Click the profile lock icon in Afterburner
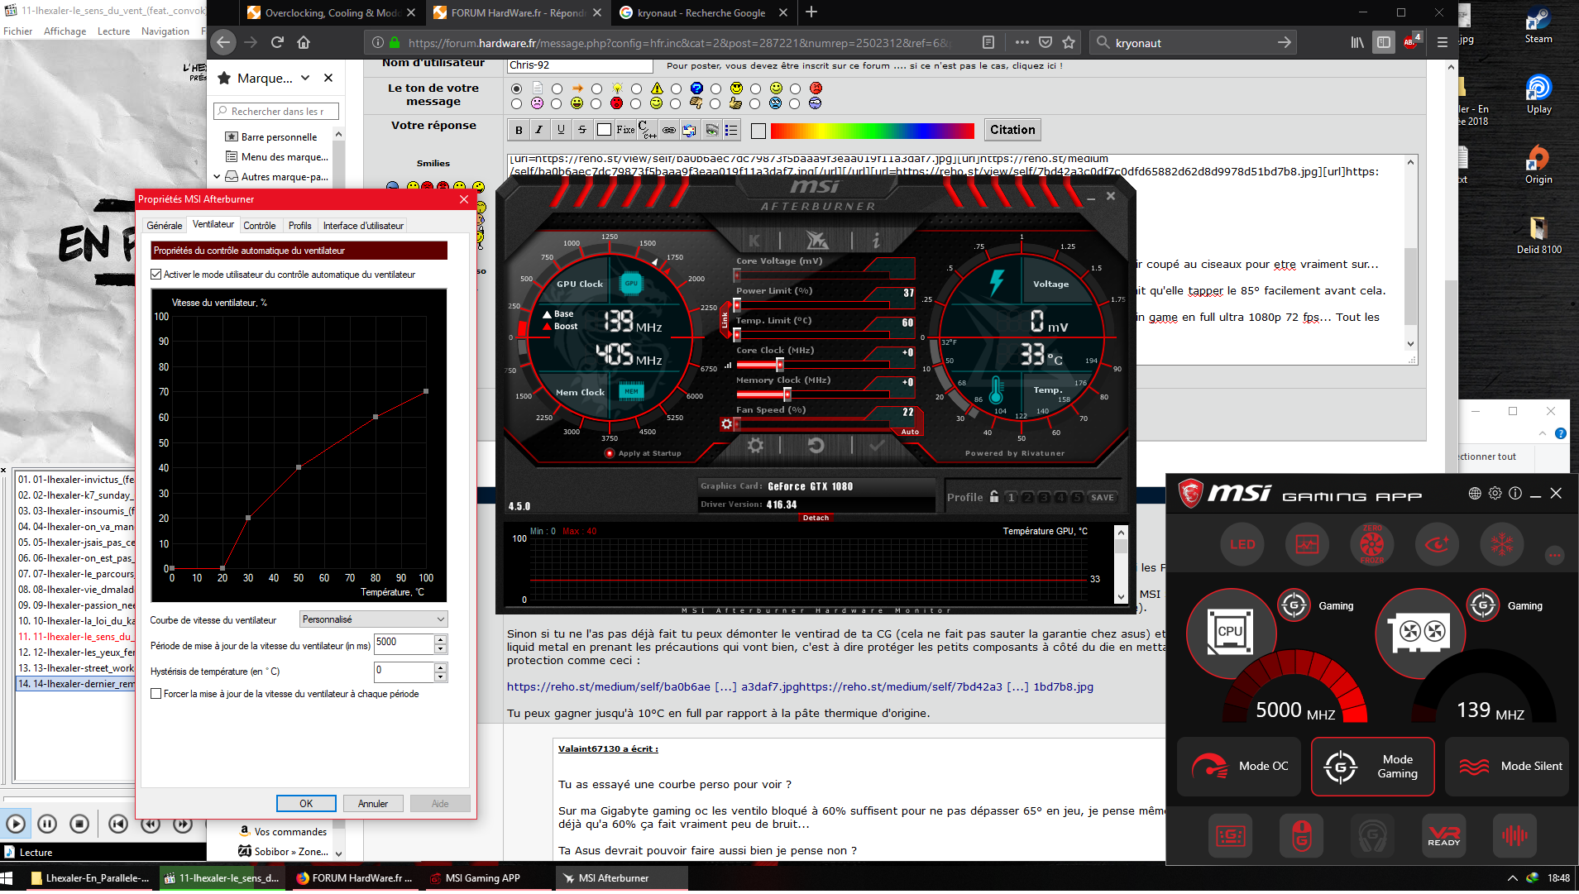This screenshot has height=894, width=1579. coord(993,497)
